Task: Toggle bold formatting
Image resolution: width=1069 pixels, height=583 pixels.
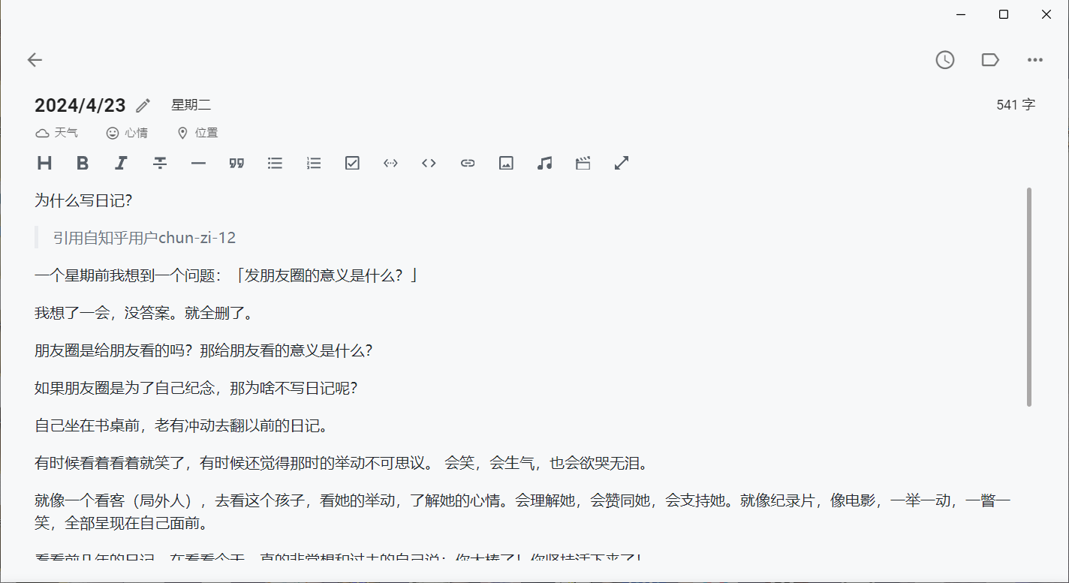Action: point(83,163)
